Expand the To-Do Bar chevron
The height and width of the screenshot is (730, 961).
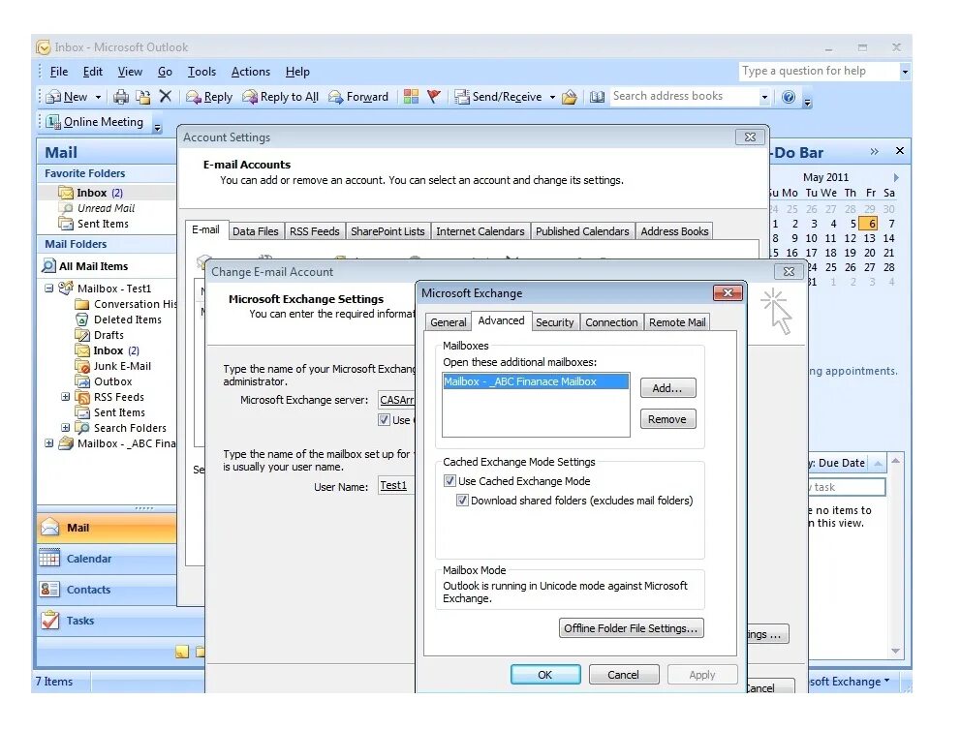click(874, 151)
